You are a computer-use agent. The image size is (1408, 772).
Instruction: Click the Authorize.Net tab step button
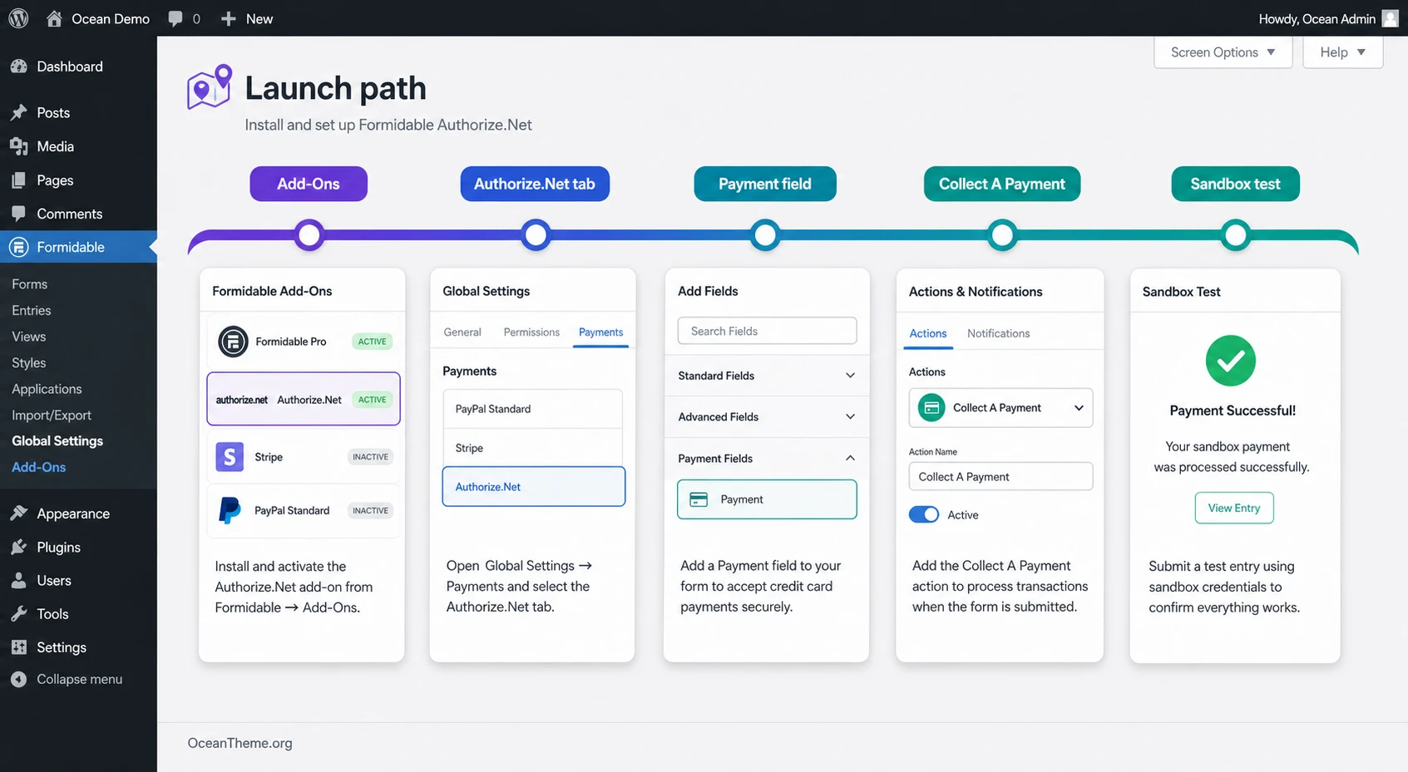click(535, 184)
